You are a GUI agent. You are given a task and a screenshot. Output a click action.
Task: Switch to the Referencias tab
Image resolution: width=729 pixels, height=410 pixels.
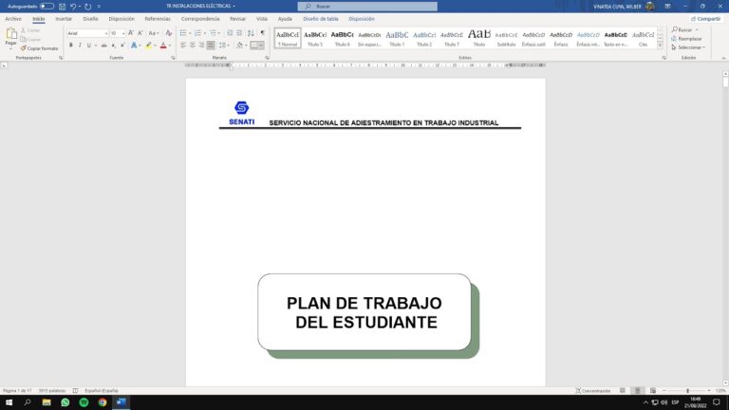click(158, 18)
